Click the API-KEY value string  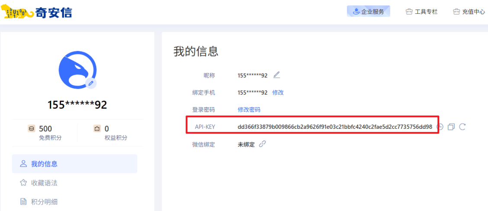point(335,127)
